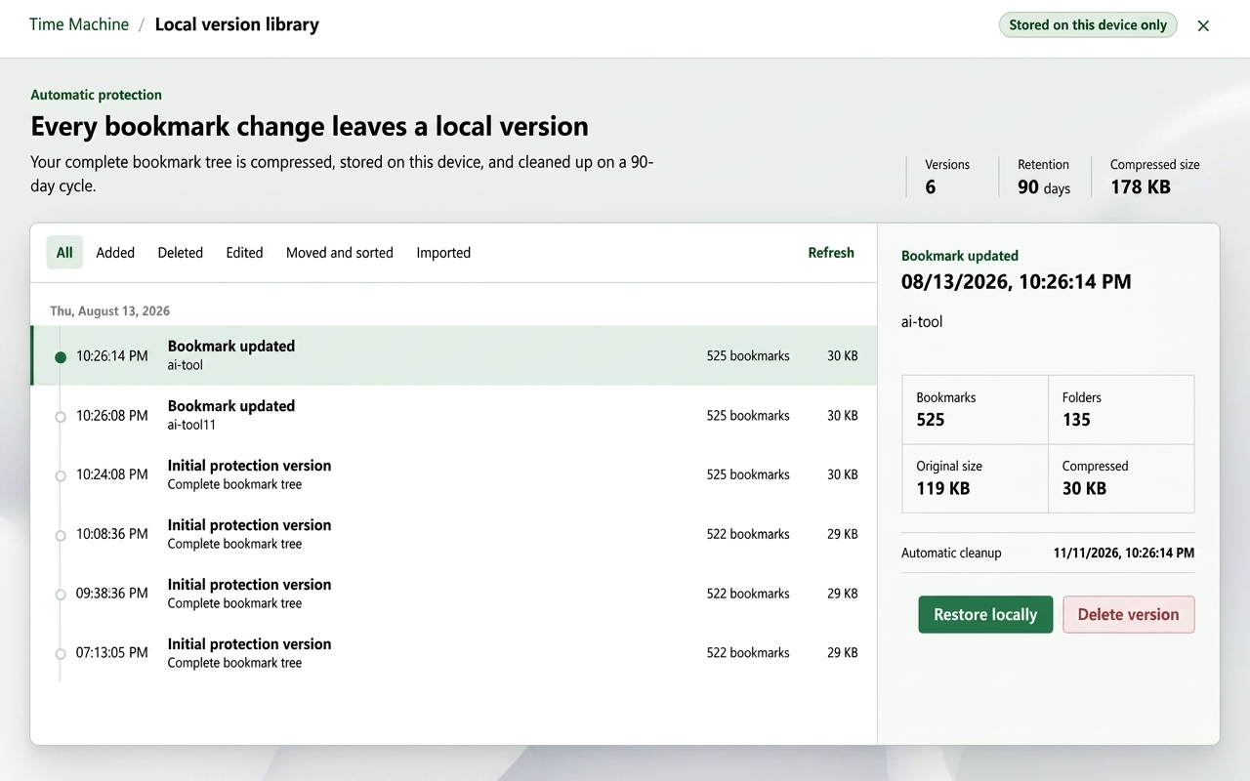Select the All filter tab

click(x=64, y=253)
